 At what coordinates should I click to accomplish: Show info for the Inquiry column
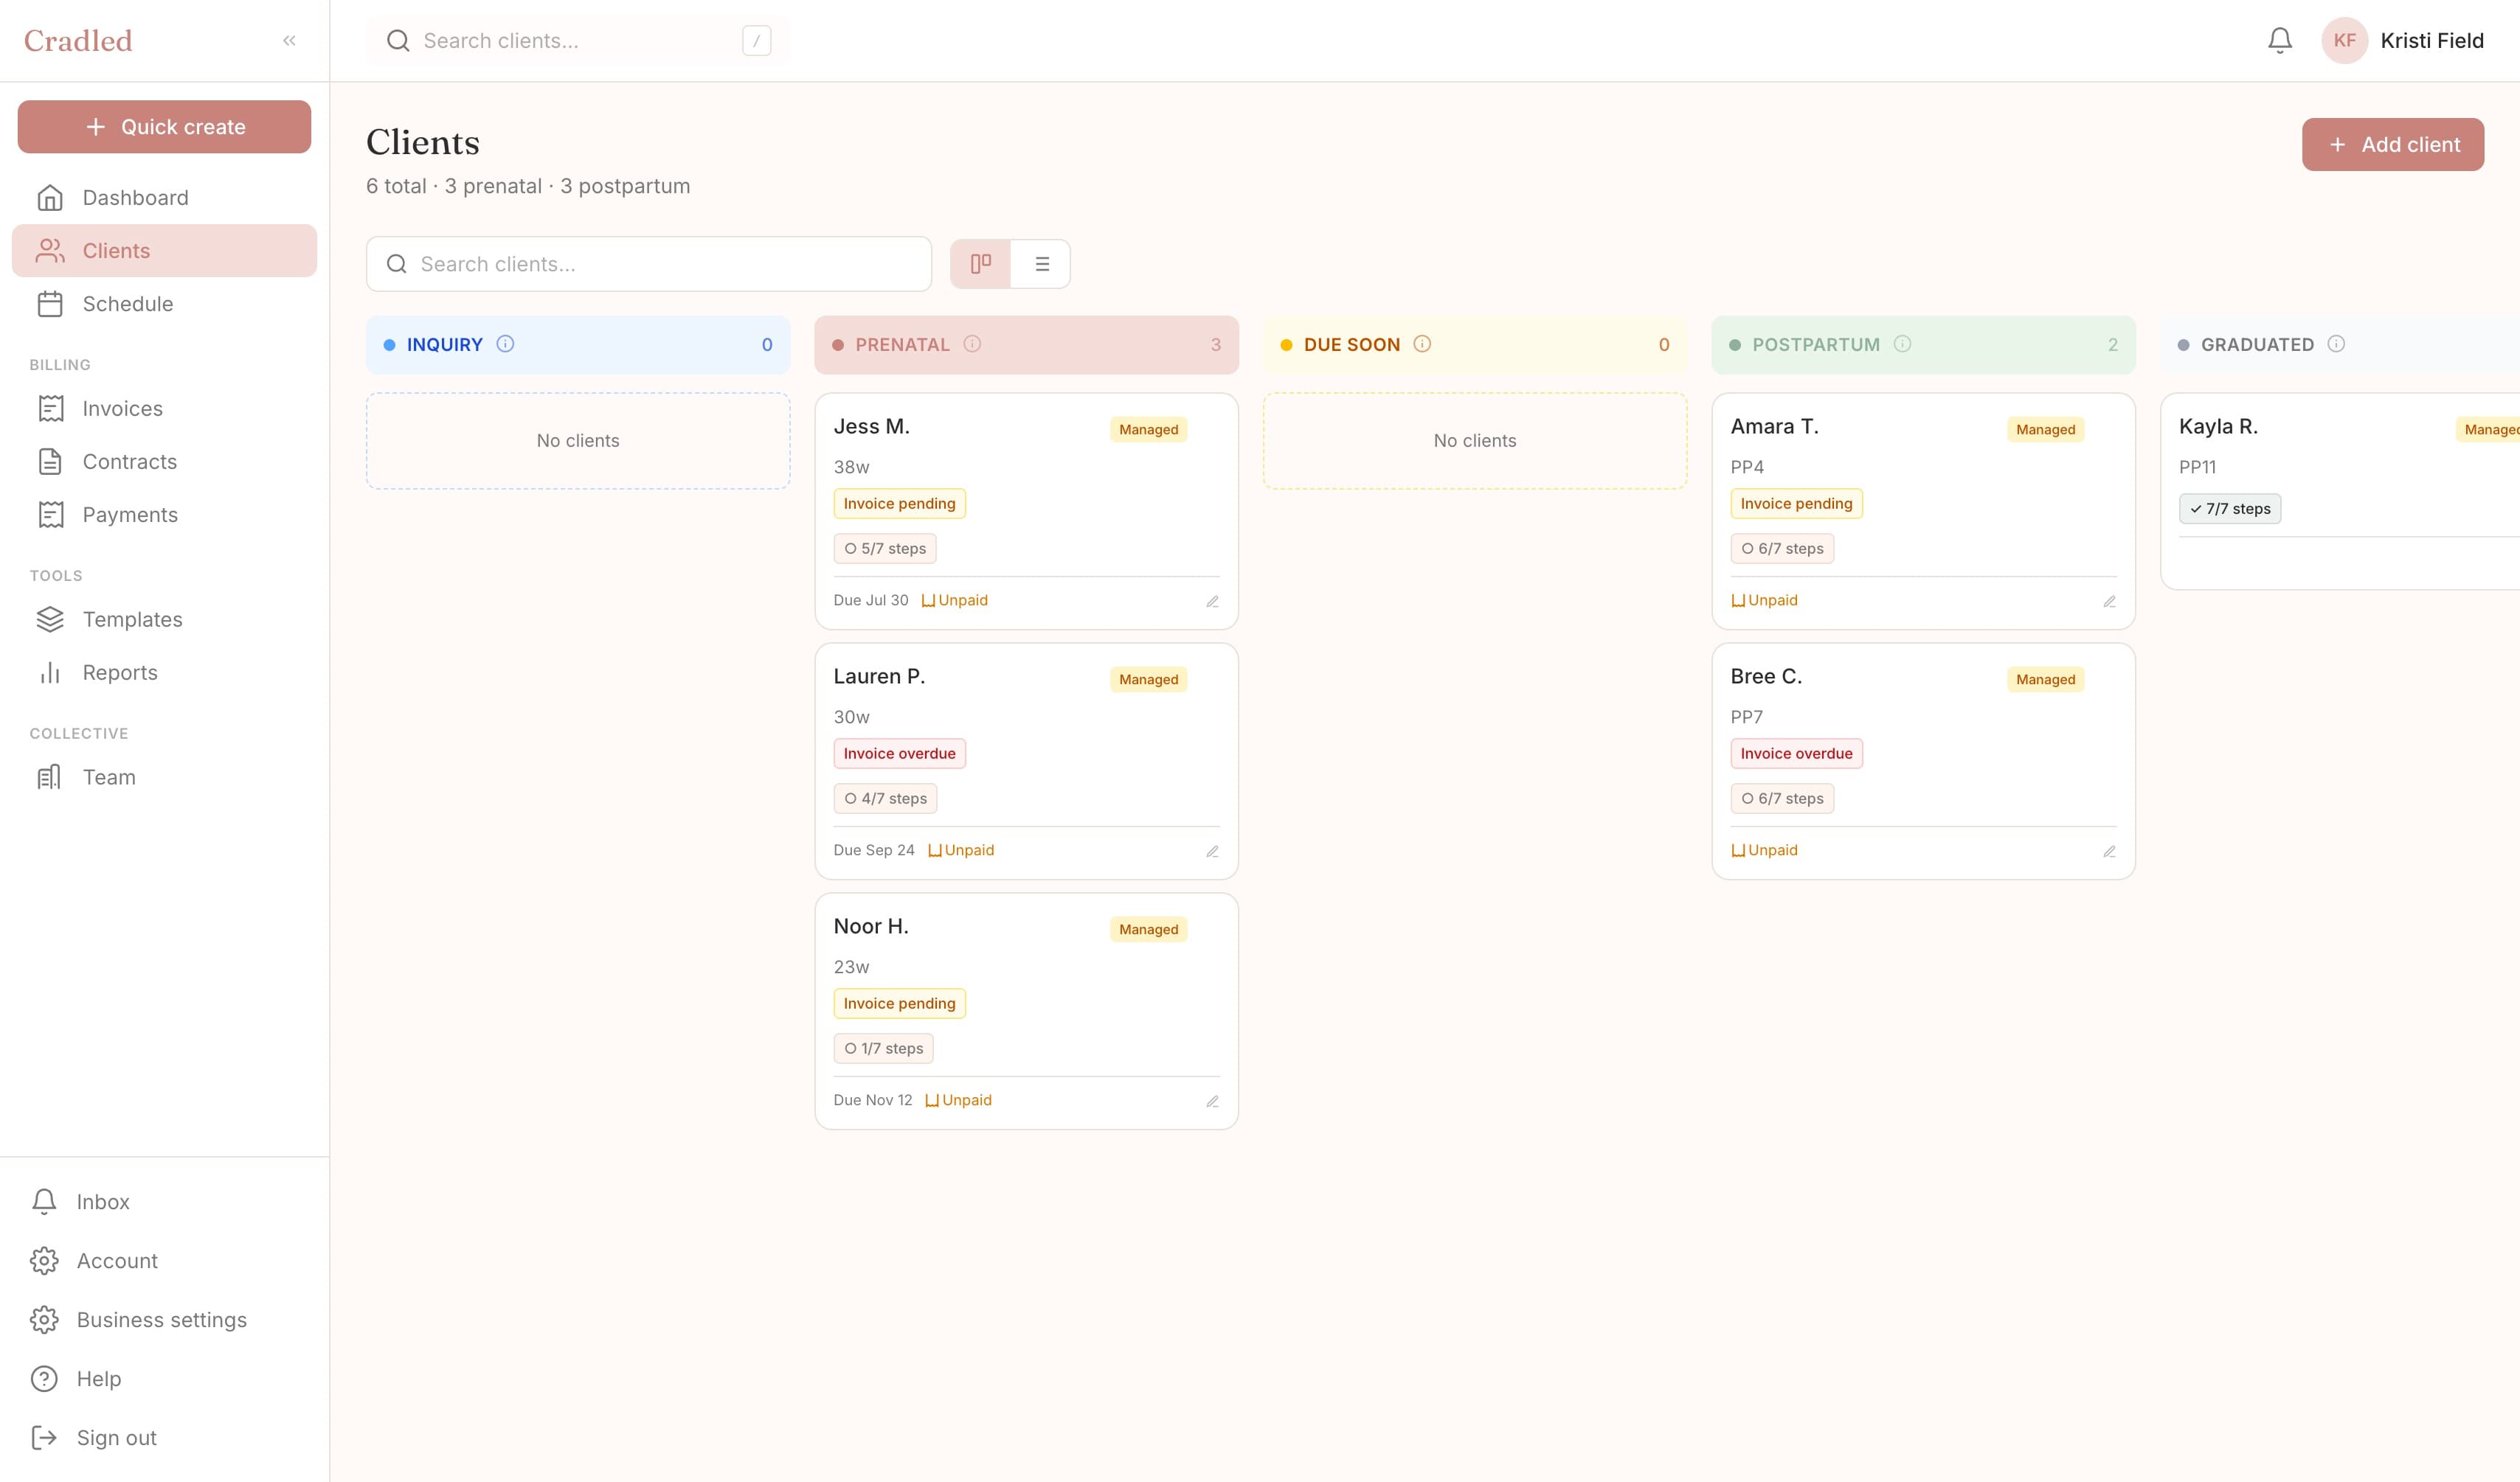click(x=505, y=344)
